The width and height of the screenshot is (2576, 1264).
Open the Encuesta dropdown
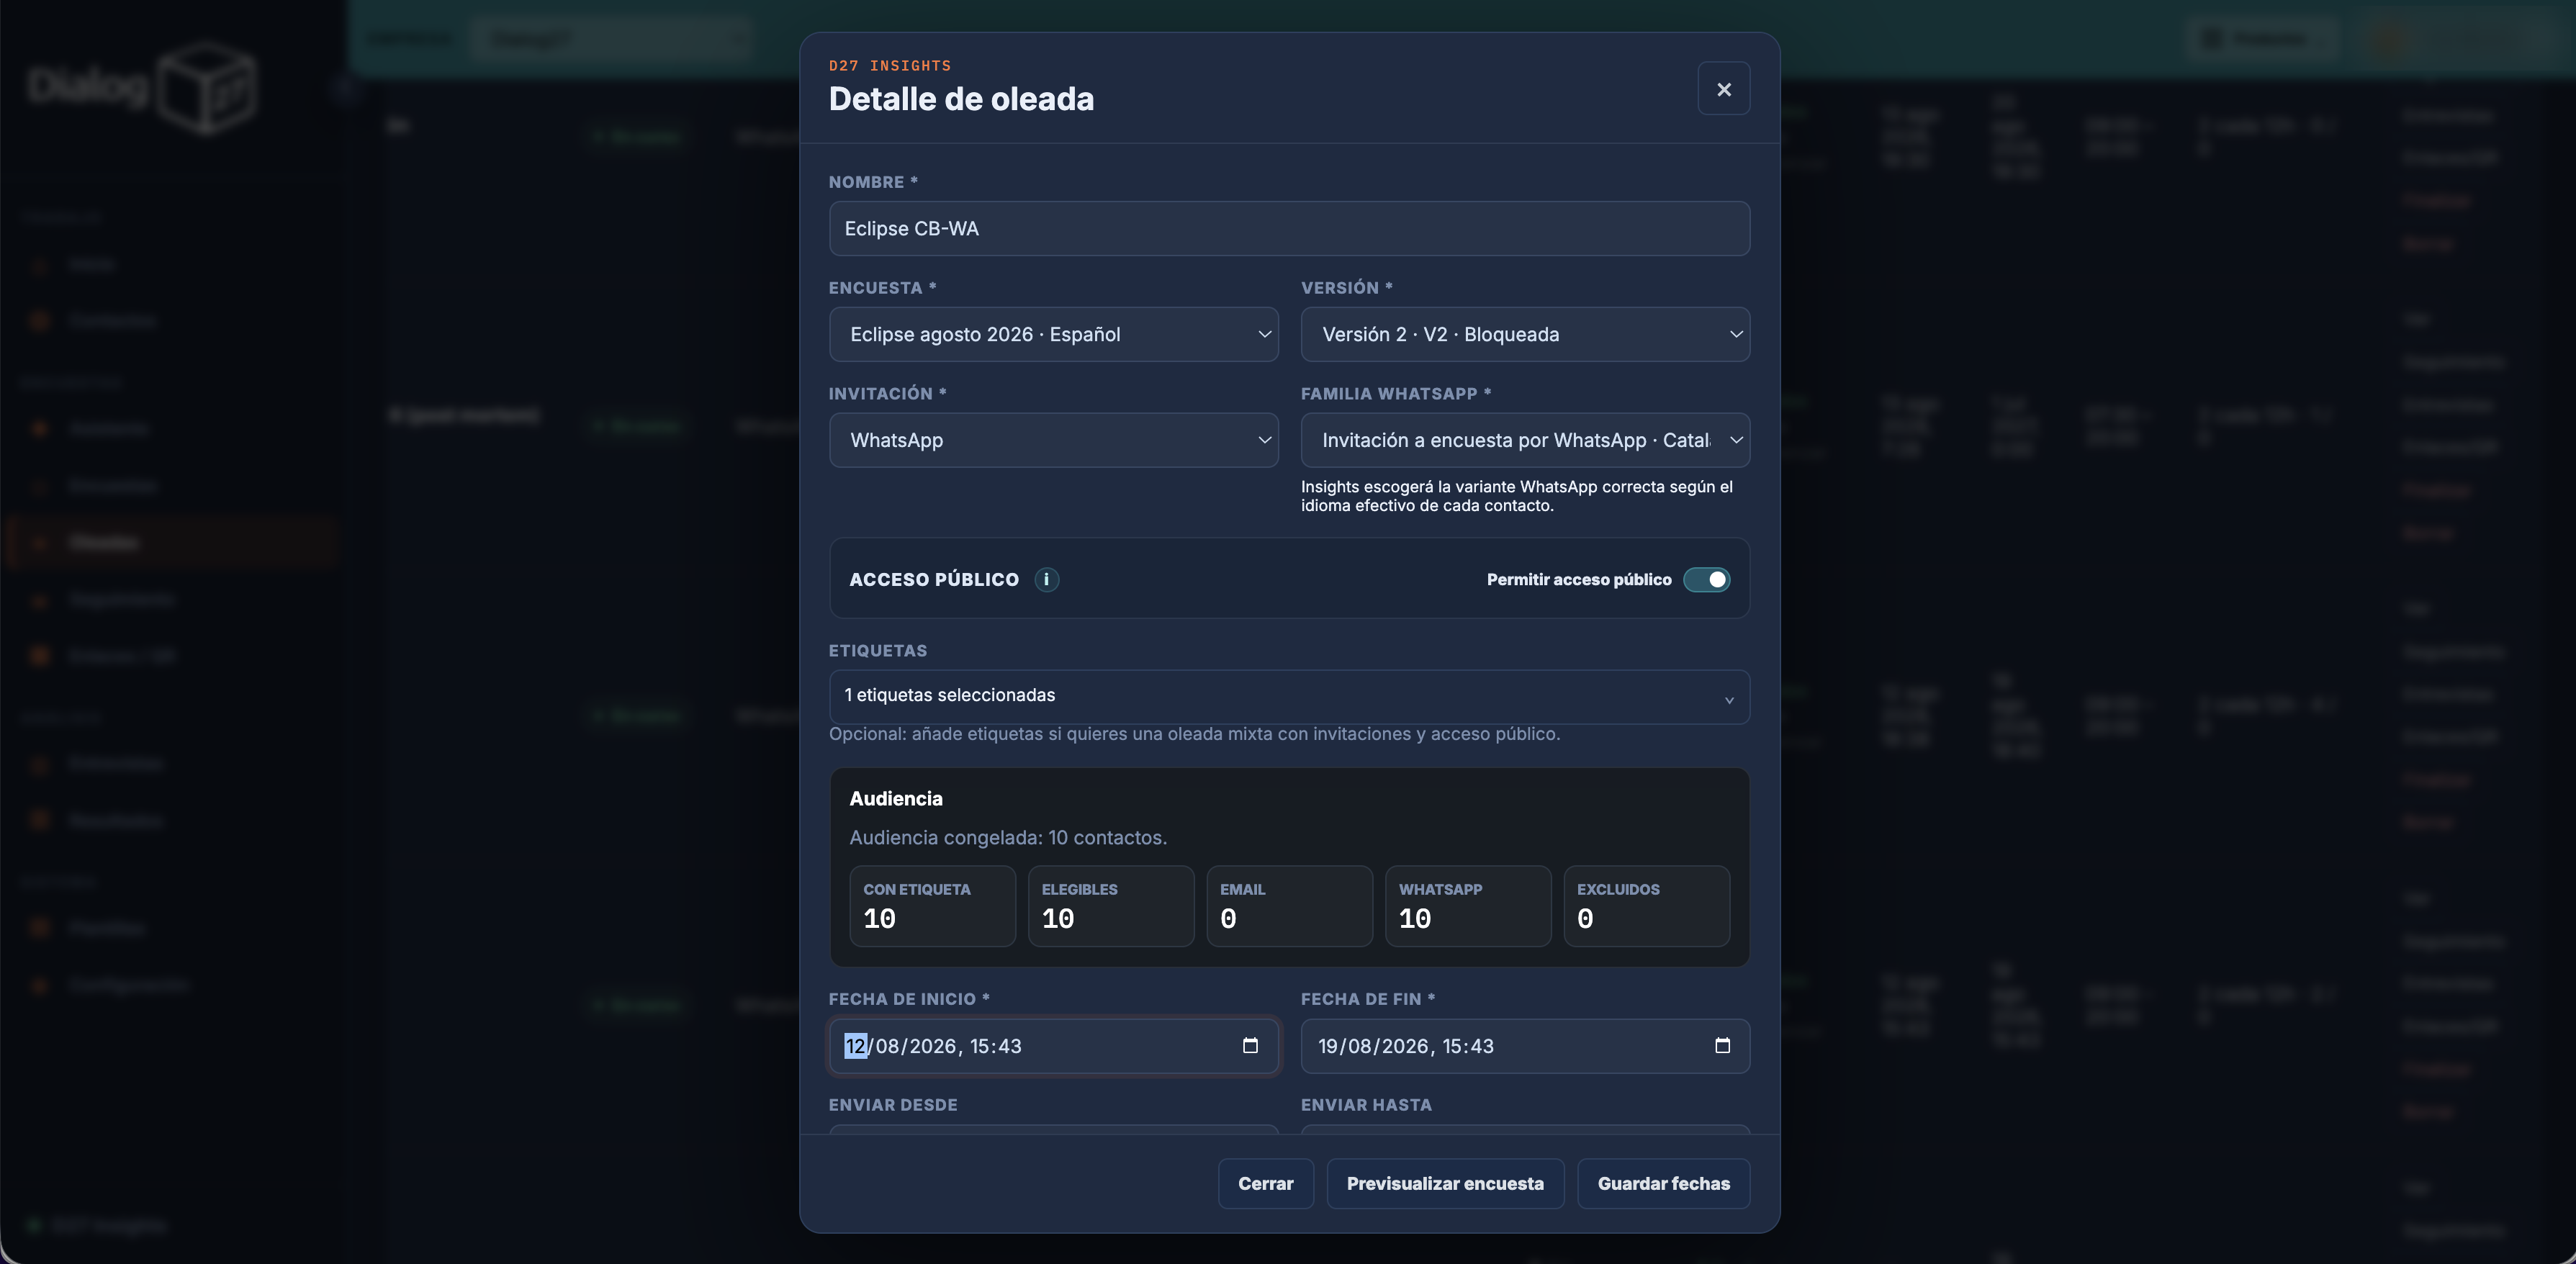pyautogui.click(x=1053, y=334)
